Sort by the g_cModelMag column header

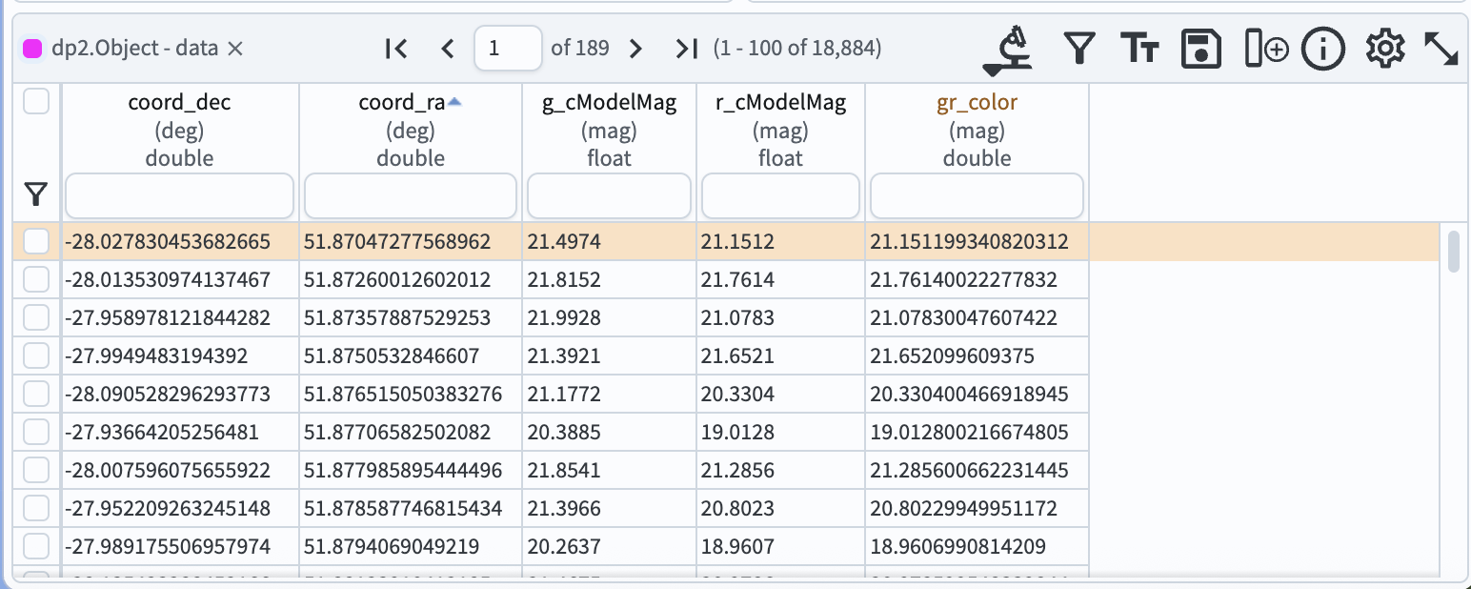click(609, 103)
